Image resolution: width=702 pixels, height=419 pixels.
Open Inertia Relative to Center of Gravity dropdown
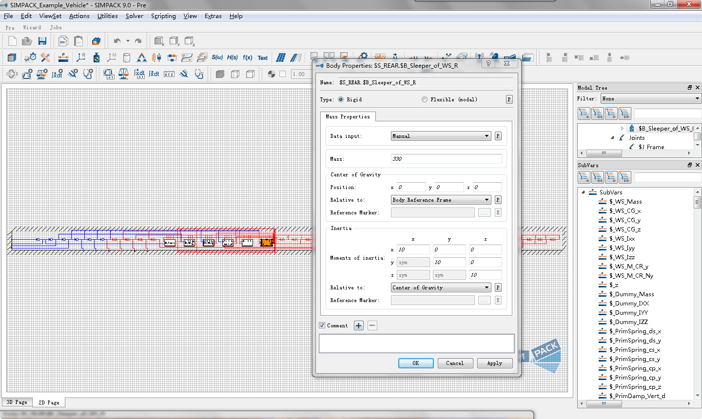pyautogui.click(x=441, y=287)
